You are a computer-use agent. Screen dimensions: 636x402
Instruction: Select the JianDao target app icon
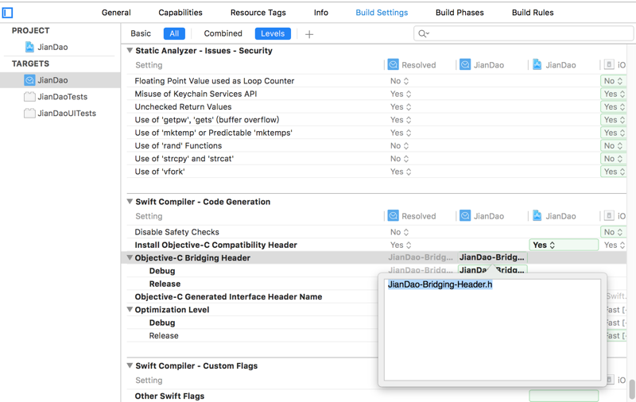pos(29,80)
